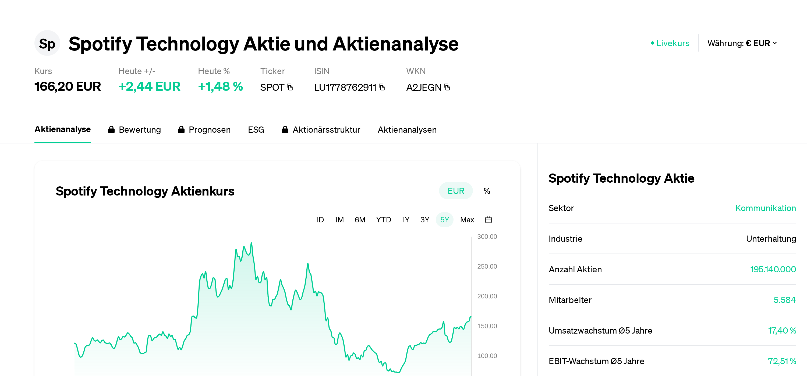This screenshot has height=376, width=807.
Task: Switch to the ESG tab
Action: click(x=256, y=129)
